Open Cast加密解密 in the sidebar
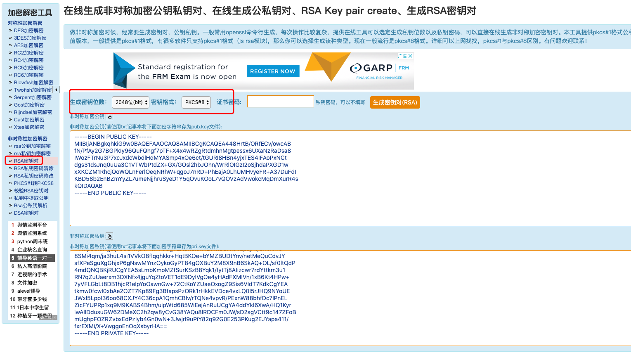 29,120
